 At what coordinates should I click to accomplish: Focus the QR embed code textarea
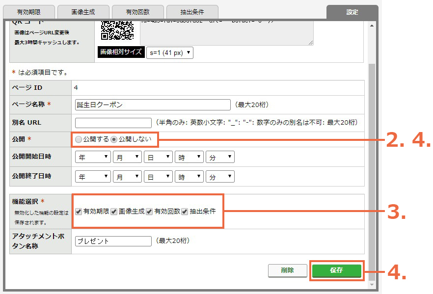tap(227, 33)
